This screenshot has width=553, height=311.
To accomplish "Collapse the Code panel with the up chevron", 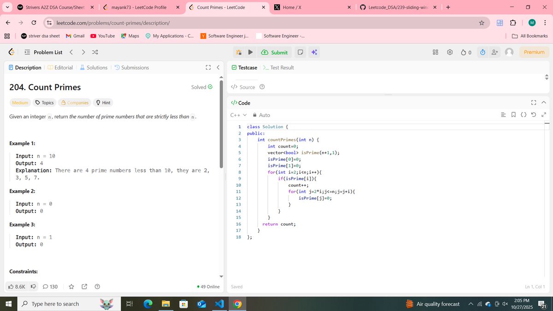I will pos(543,103).
